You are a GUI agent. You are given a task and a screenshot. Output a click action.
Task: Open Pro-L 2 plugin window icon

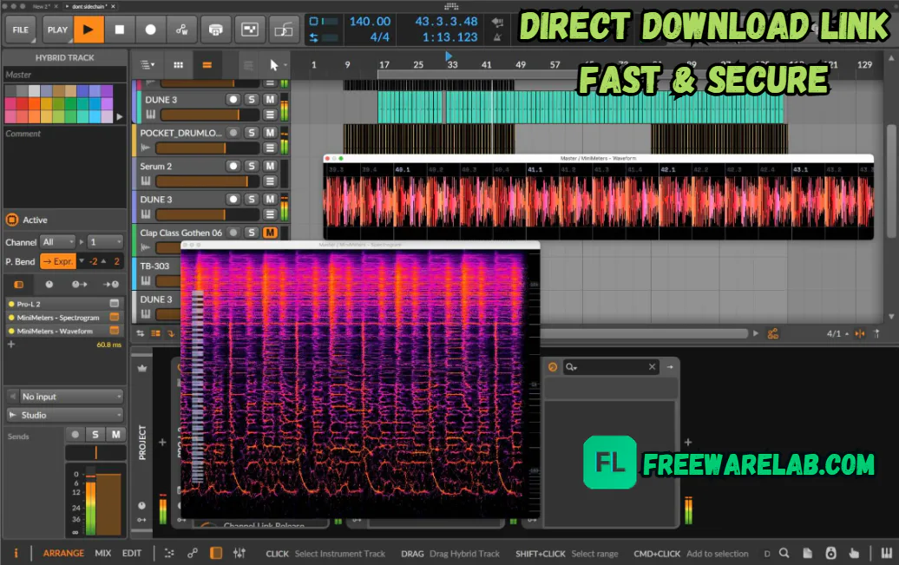click(x=114, y=304)
